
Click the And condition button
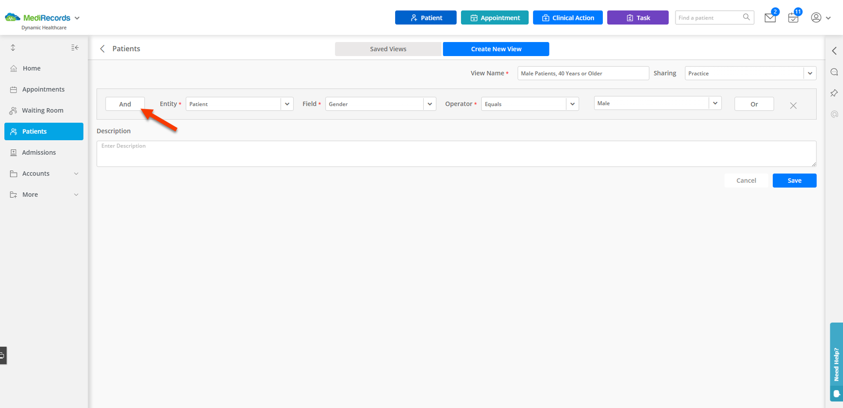tap(125, 104)
